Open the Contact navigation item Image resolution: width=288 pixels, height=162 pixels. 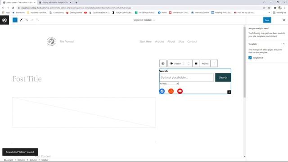coord(192,41)
